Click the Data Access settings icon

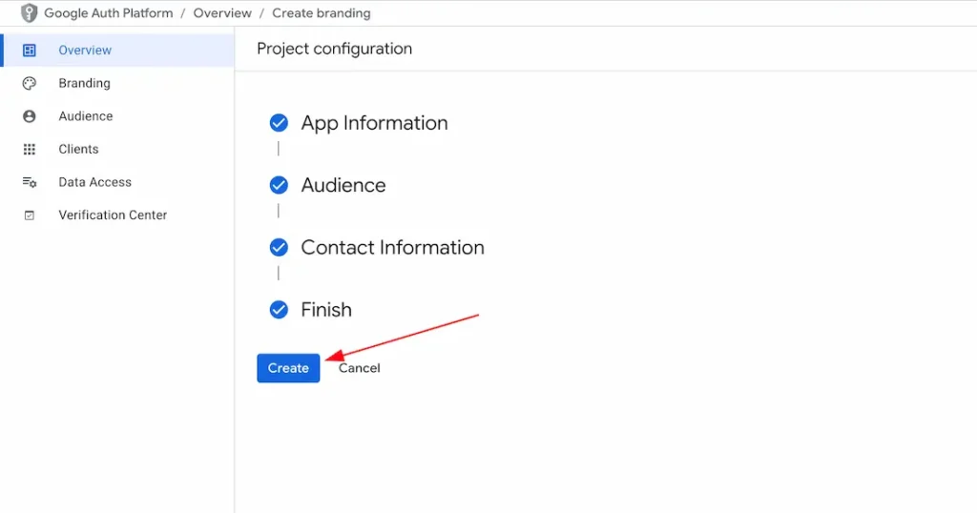coord(30,182)
